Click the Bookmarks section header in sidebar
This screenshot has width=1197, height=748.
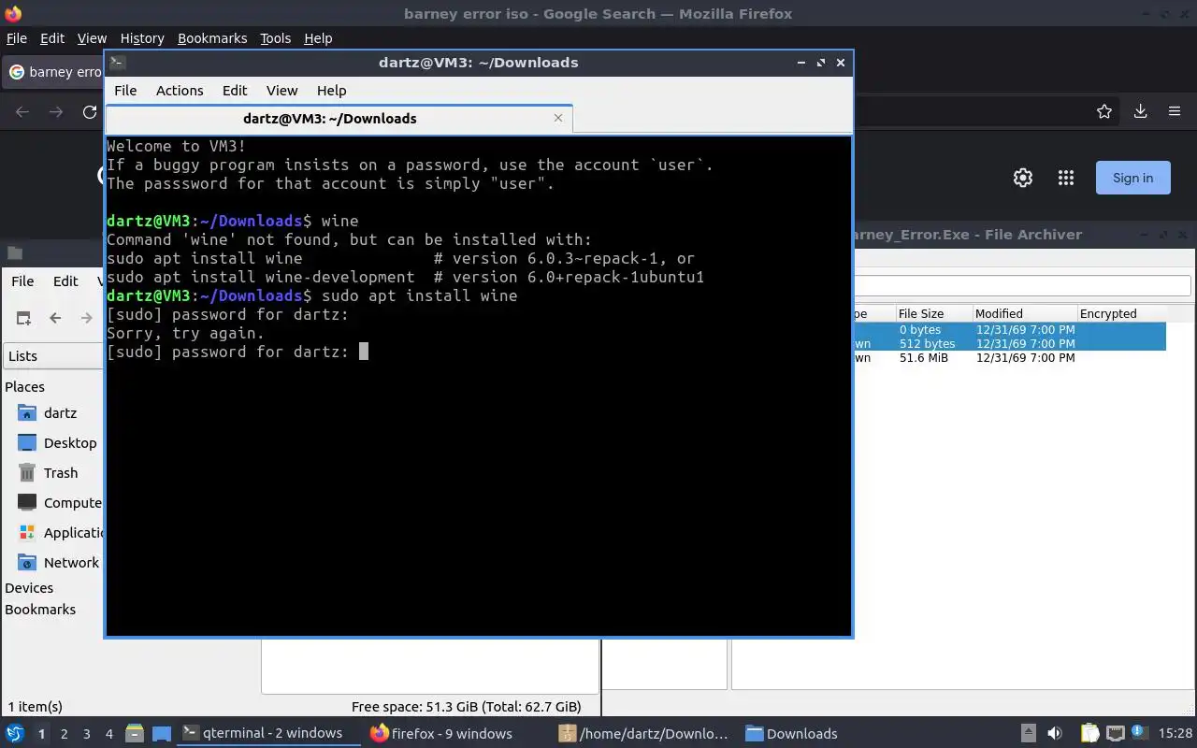[40, 609]
